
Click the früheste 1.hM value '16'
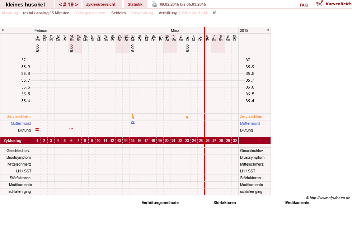pyautogui.click(x=214, y=13)
